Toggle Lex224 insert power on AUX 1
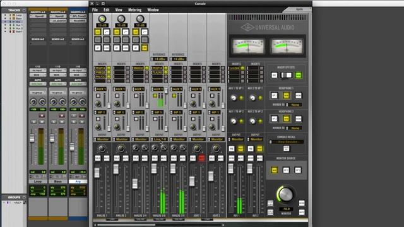Image resolution: width=404 pixels, height=227 pixels. pyautogui.click(x=242, y=68)
